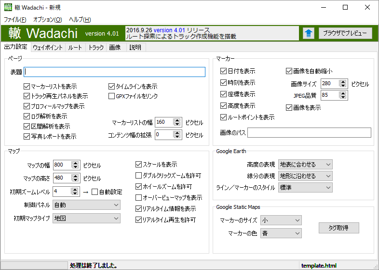
Task: Toggle 写真レポートを表示 checkbox
Action: click(27, 137)
